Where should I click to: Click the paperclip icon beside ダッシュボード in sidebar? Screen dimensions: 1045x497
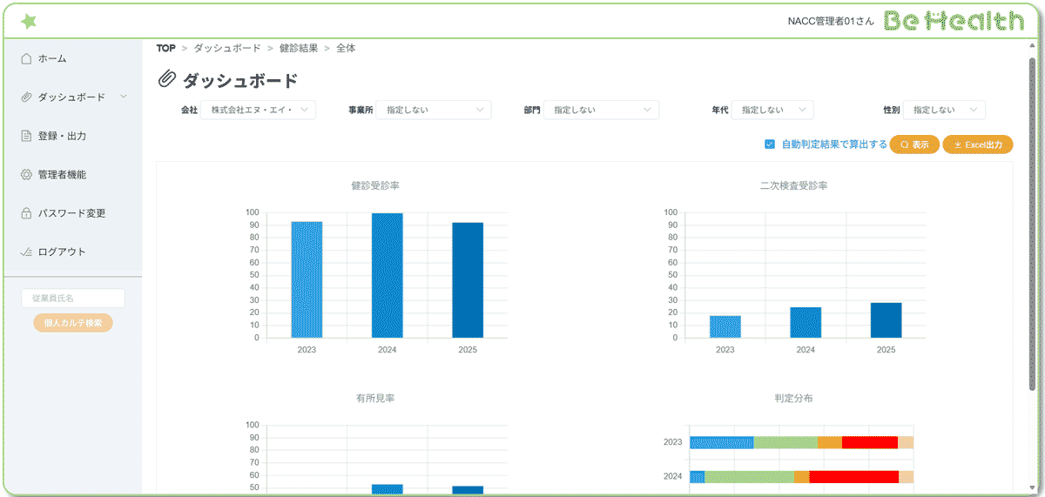click(26, 97)
